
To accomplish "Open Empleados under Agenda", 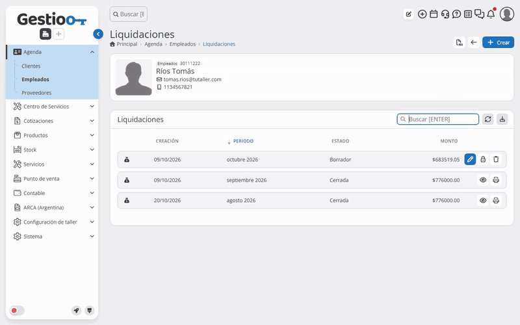I will click(x=35, y=79).
